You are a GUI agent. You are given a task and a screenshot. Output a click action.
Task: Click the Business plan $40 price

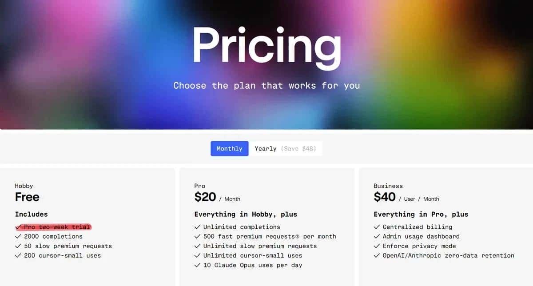(x=385, y=197)
